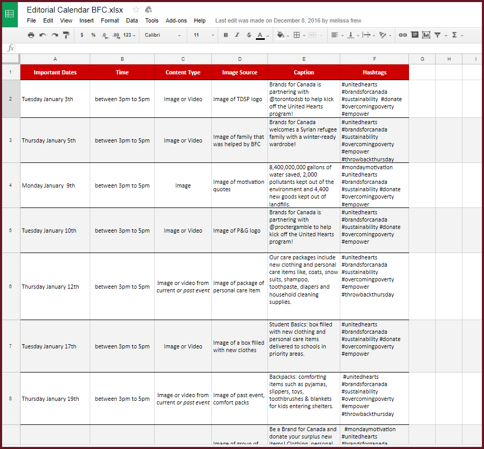Undo the last action
The width and height of the screenshot is (484, 449).
(42, 35)
